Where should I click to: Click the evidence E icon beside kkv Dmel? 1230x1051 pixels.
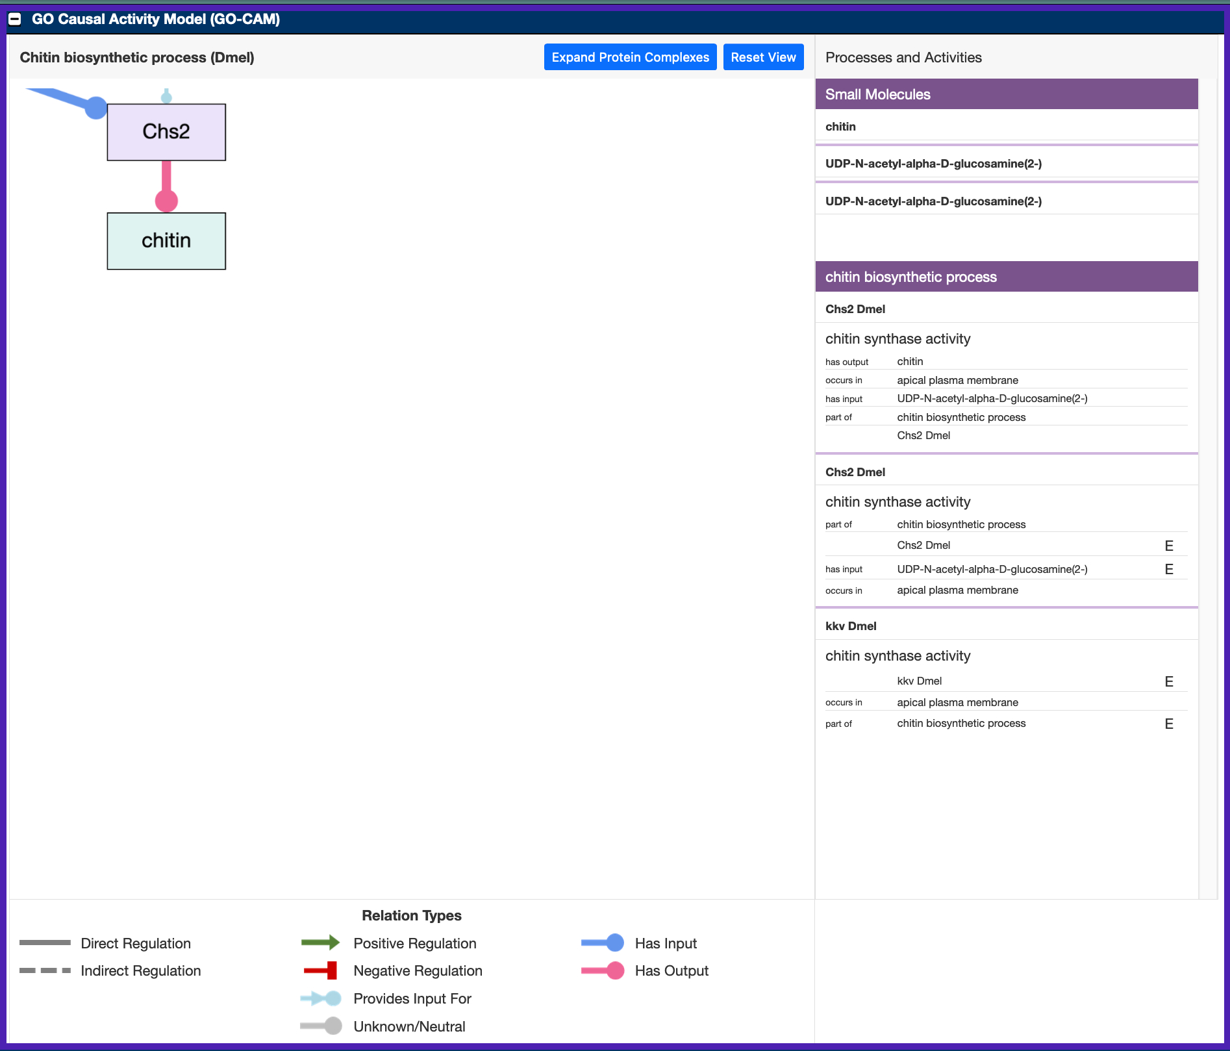click(1168, 681)
